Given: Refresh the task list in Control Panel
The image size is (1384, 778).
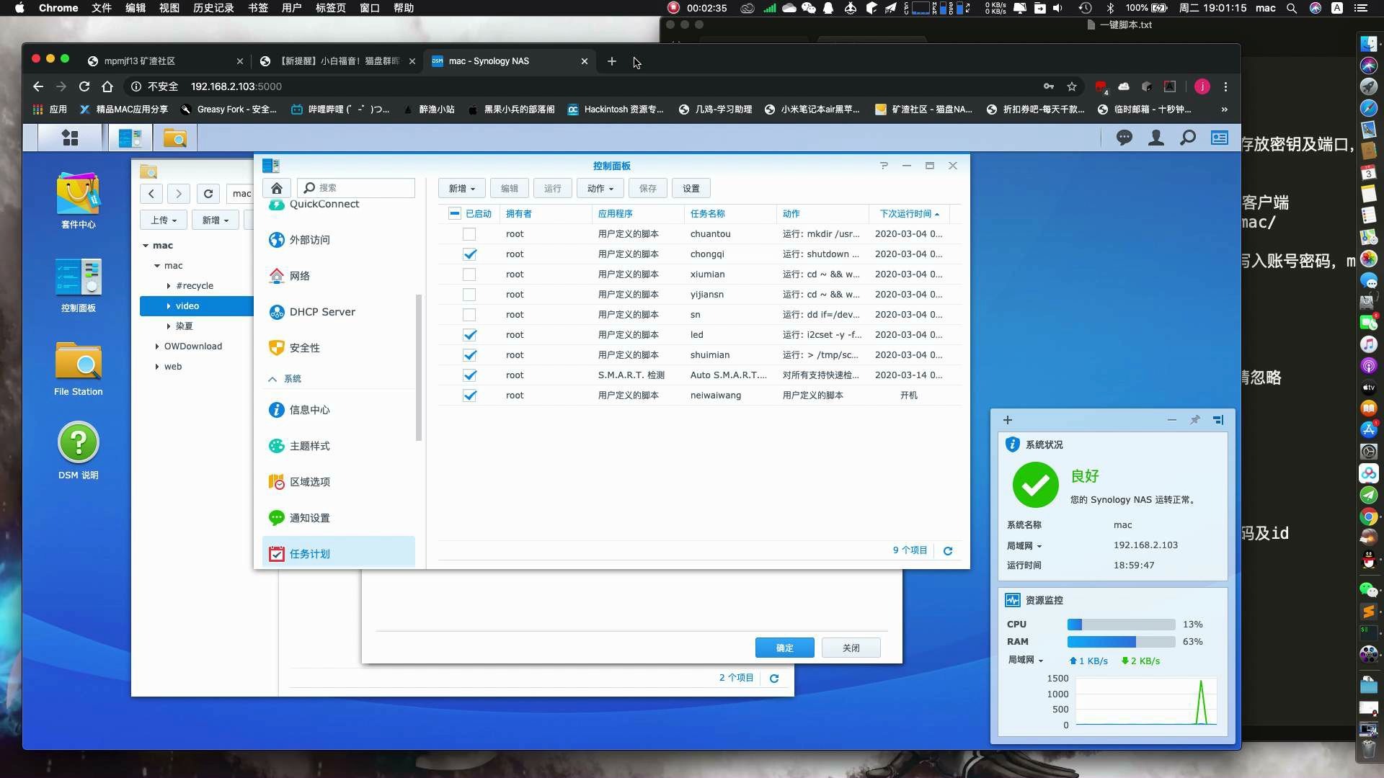Looking at the screenshot, I should tap(948, 550).
